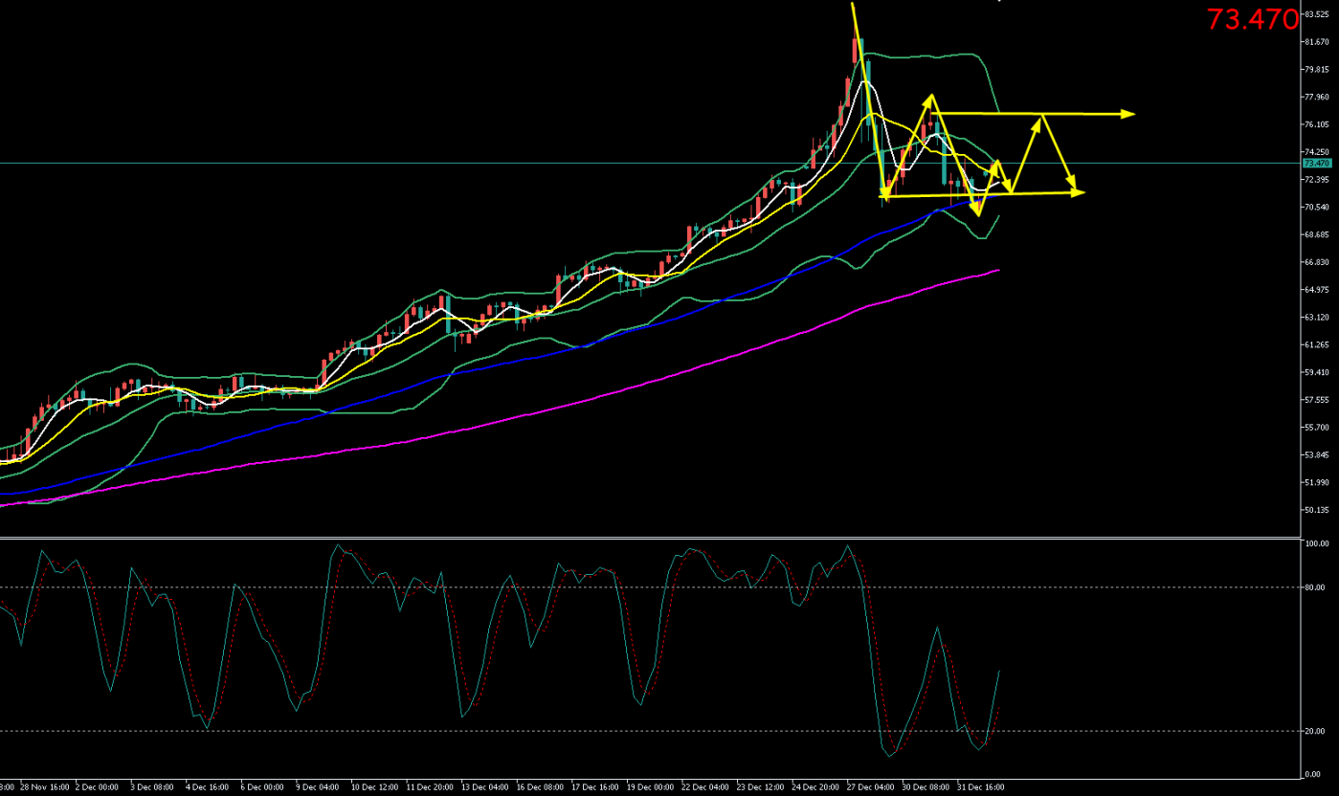This screenshot has height=796, width=1339.
Task: Click the upper yellow horizontal arrow's arrowhead
Action: [x=1128, y=114]
